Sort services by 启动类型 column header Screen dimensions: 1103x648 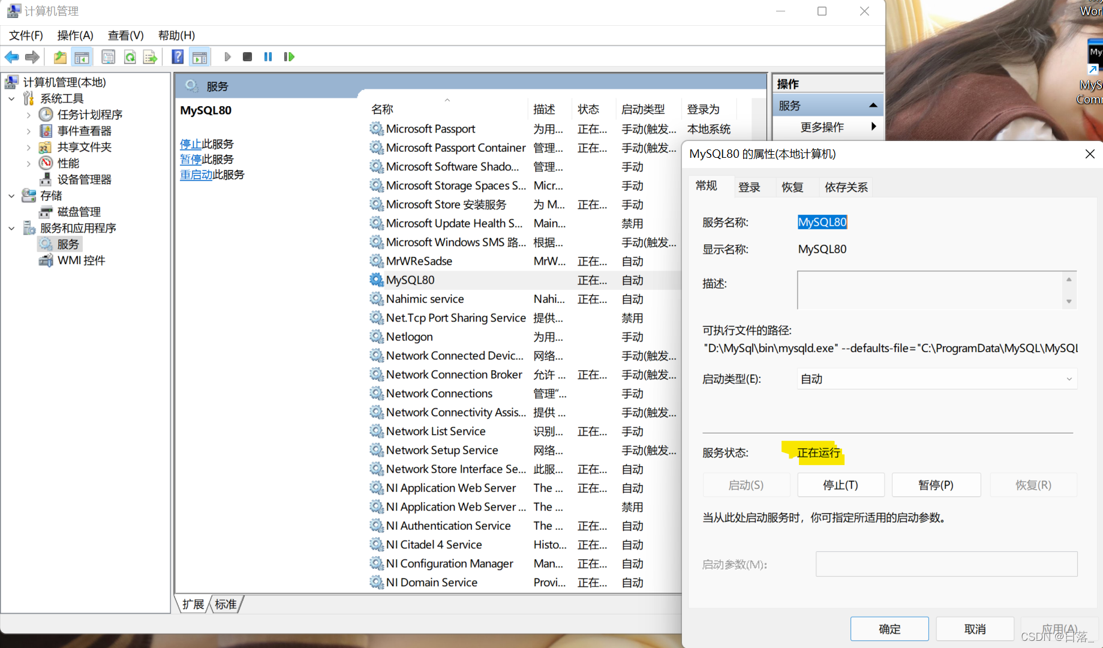pyautogui.click(x=648, y=109)
